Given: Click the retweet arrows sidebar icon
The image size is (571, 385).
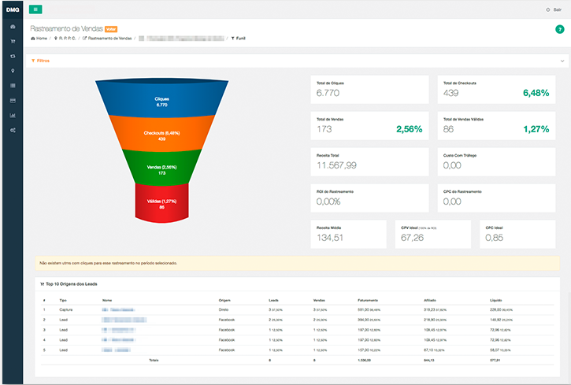Looking at the screenshot, I should (x=12, y=57).
